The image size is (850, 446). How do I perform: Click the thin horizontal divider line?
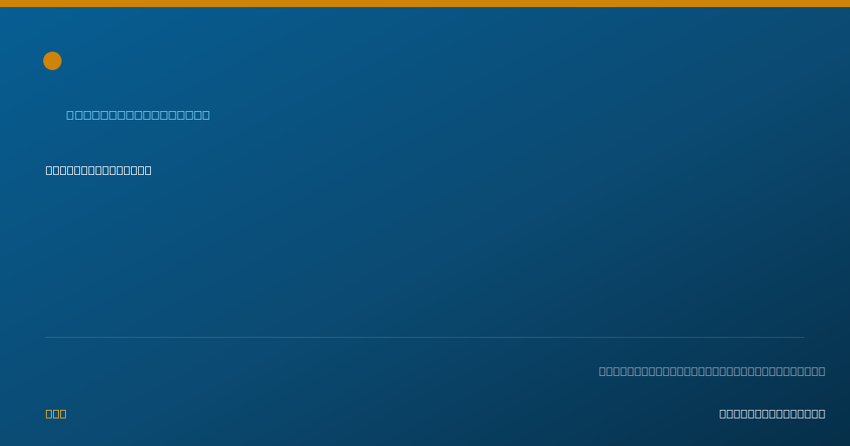pos(425,337)
